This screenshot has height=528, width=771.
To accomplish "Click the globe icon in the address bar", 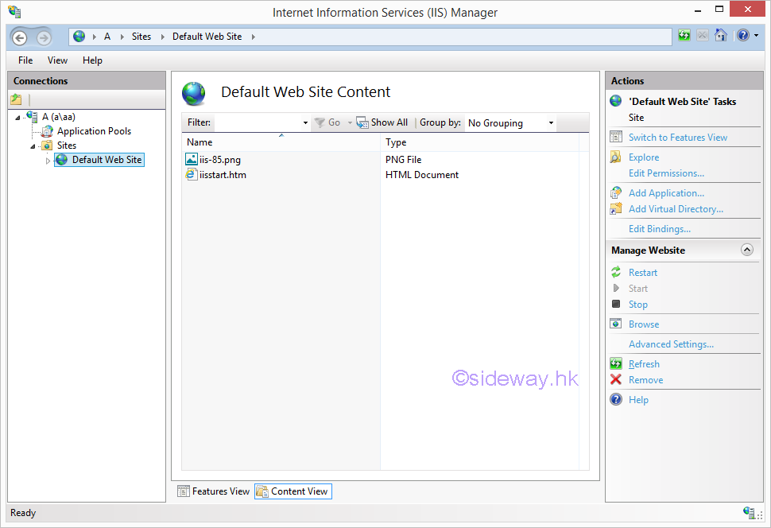I will [79, 37].
